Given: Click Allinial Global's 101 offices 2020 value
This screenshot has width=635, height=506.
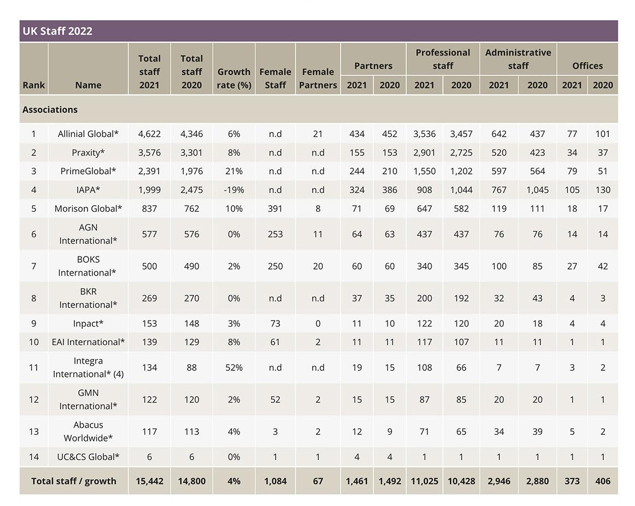Looking at the screenshot, I should 603,133.
